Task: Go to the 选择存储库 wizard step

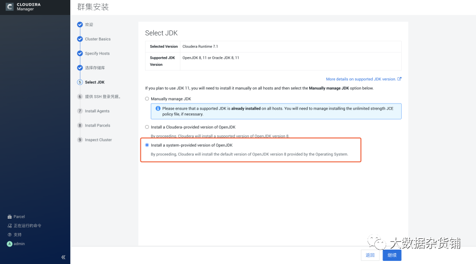Action: coord(95,68)
